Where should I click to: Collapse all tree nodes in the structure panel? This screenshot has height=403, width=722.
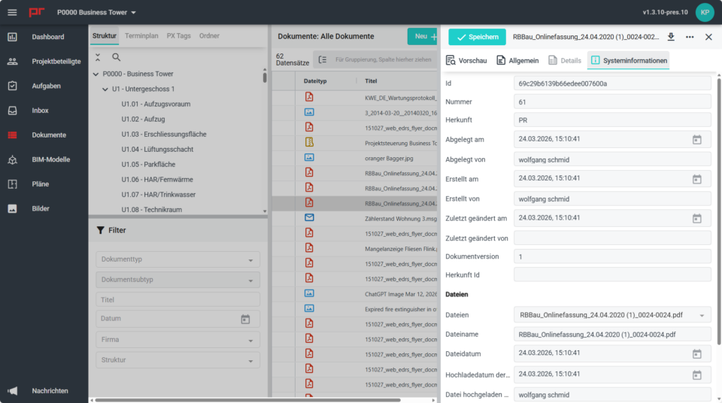[98, 57]
